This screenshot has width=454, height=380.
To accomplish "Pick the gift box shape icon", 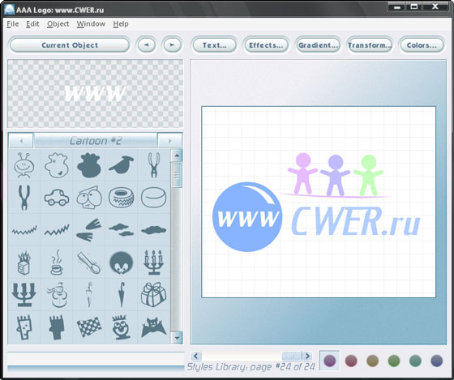I will click(x=153, y=295).
